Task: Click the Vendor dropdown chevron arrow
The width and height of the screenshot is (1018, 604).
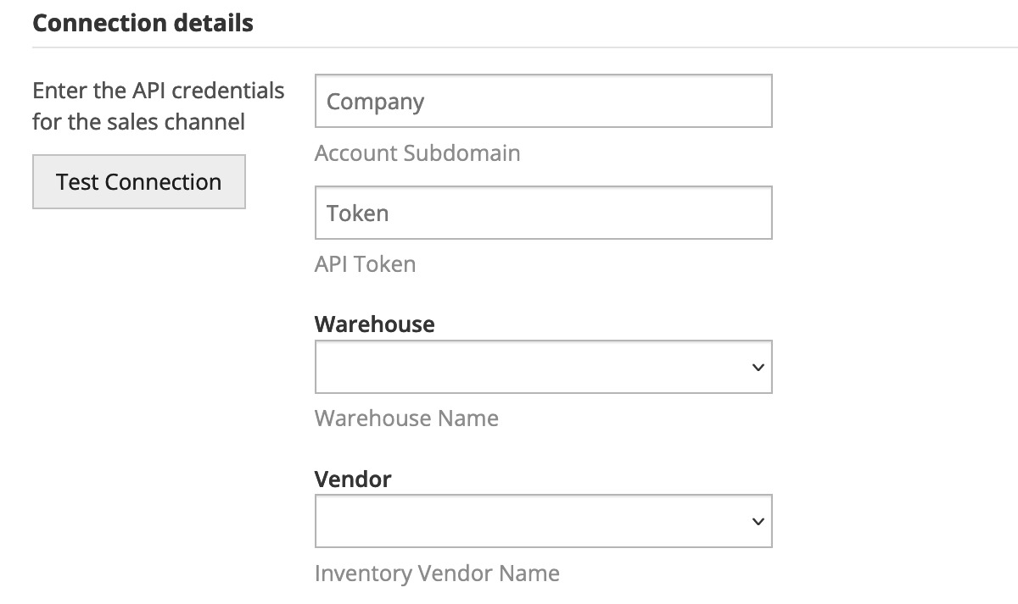Action: coord(758,522)
